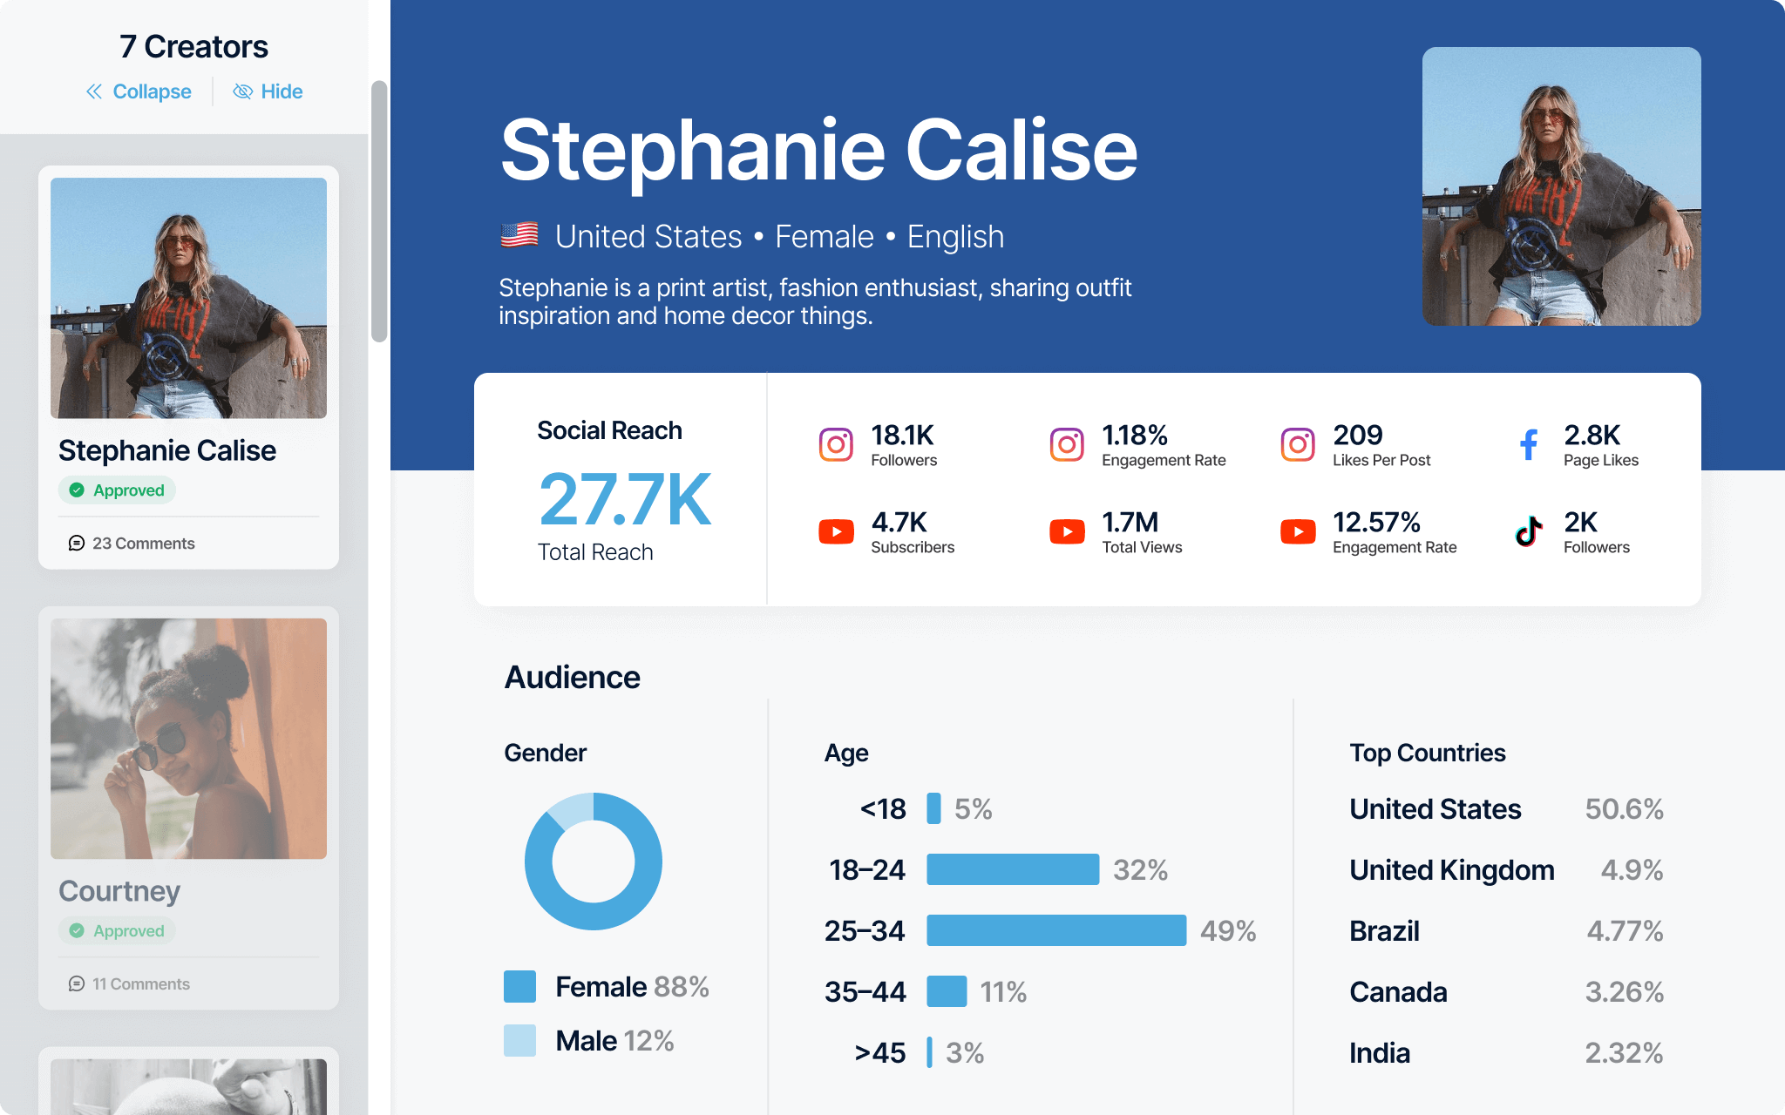Click Courtney's sidebar thumbnail photo
The image size is (1785, 1115).
point(188,739)
